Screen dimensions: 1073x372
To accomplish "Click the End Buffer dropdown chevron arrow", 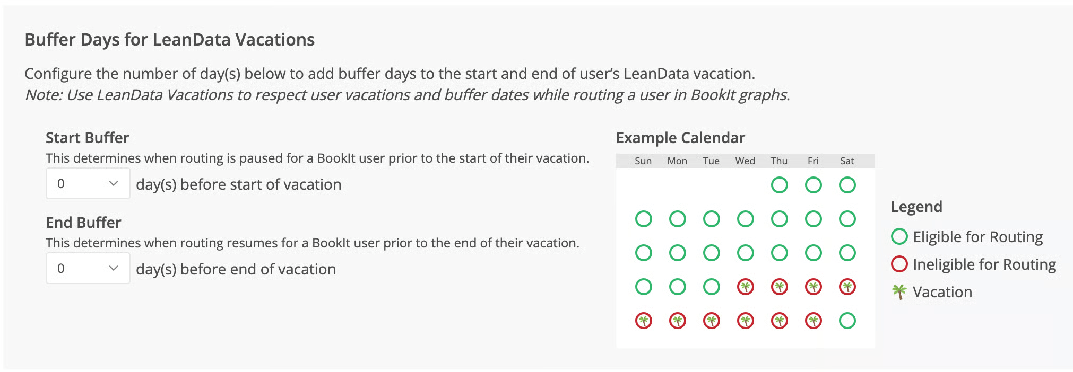I will [113, 268].
